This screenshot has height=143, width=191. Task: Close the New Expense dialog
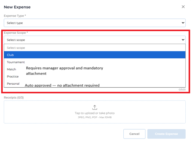183,7
